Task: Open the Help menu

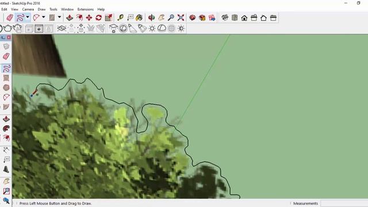Action: 101,9
